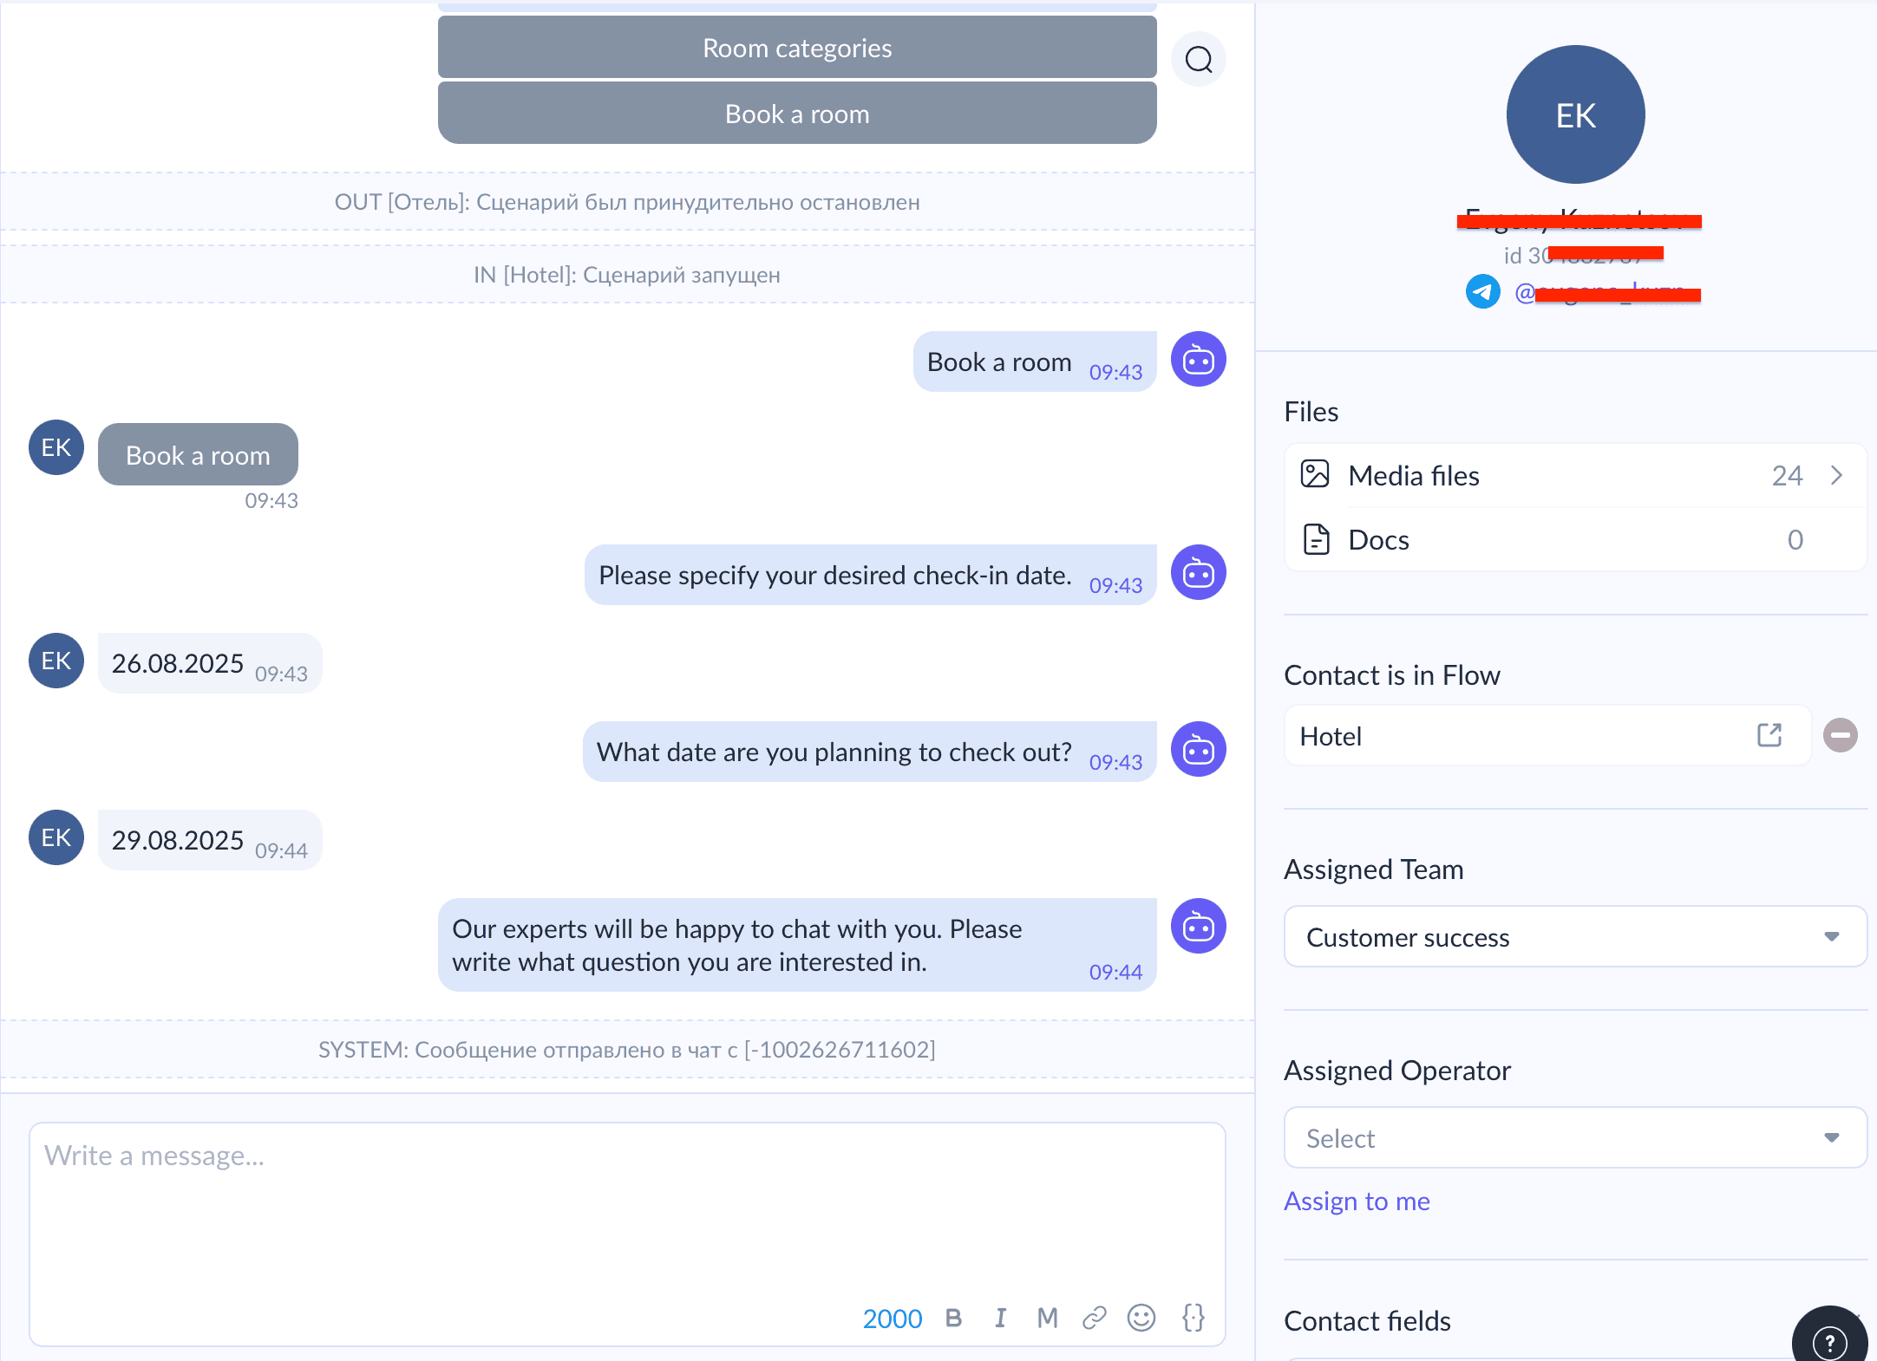Expand Media files with chevron arrow

coord(1836,475)
